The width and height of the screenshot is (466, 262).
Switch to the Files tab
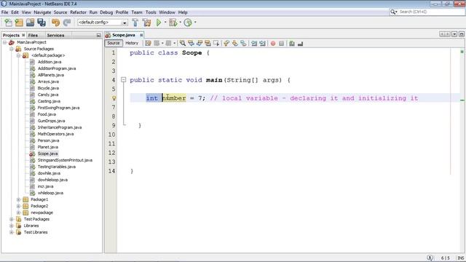[x=33, y=35]
